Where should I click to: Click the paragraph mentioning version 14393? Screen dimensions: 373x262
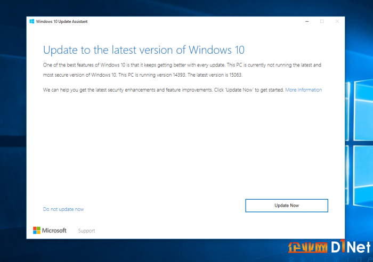pos(182,70)
